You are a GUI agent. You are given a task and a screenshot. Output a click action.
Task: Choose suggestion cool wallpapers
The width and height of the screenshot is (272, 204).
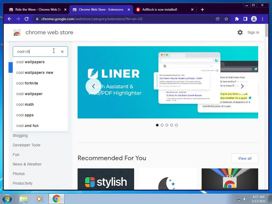(40, 62)
